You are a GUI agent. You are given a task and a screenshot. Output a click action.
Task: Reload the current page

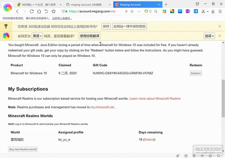[32, 11]
